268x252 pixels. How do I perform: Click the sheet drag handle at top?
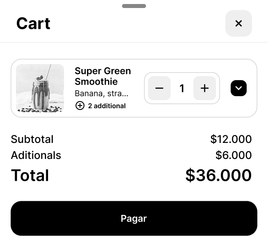point(134,6)
